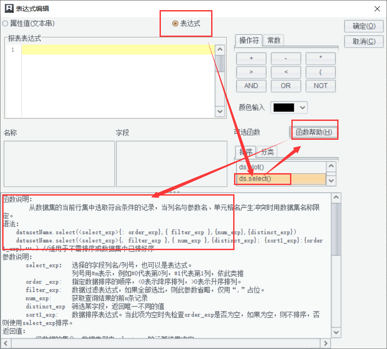Image resolution: width=387 pixels, height=349 pixels.
Task: Click the expression editor's scroll-down arrow
Action: click(220, 112)
